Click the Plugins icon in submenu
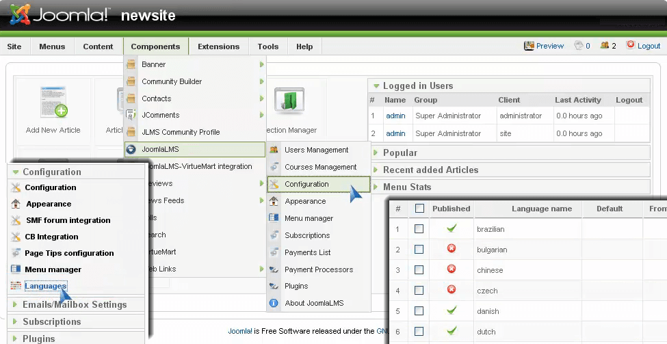The width and height of the screenshot is (667, 344). (274, 286)
